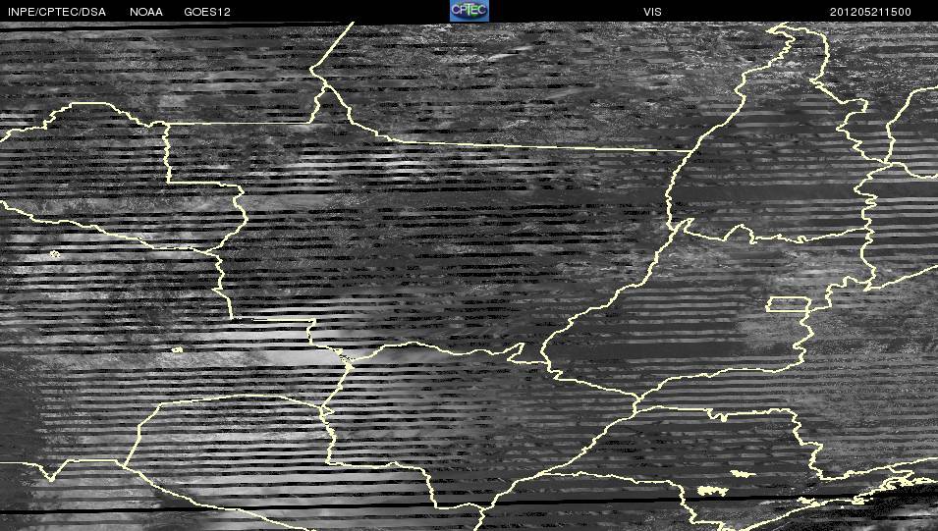Click the GOES12 satellite label
Image resolution: width=938 pixels, height=531 pixels.
[x=207, y=12]
